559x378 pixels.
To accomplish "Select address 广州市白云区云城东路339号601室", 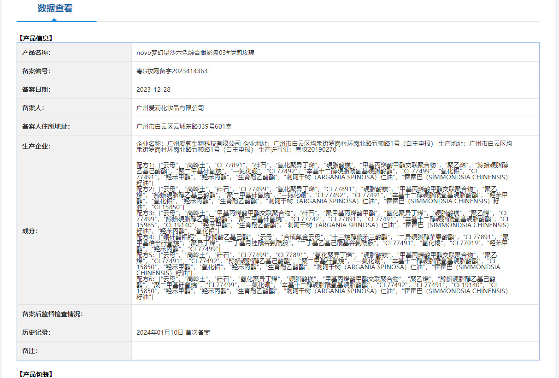I will pos(184,126).
